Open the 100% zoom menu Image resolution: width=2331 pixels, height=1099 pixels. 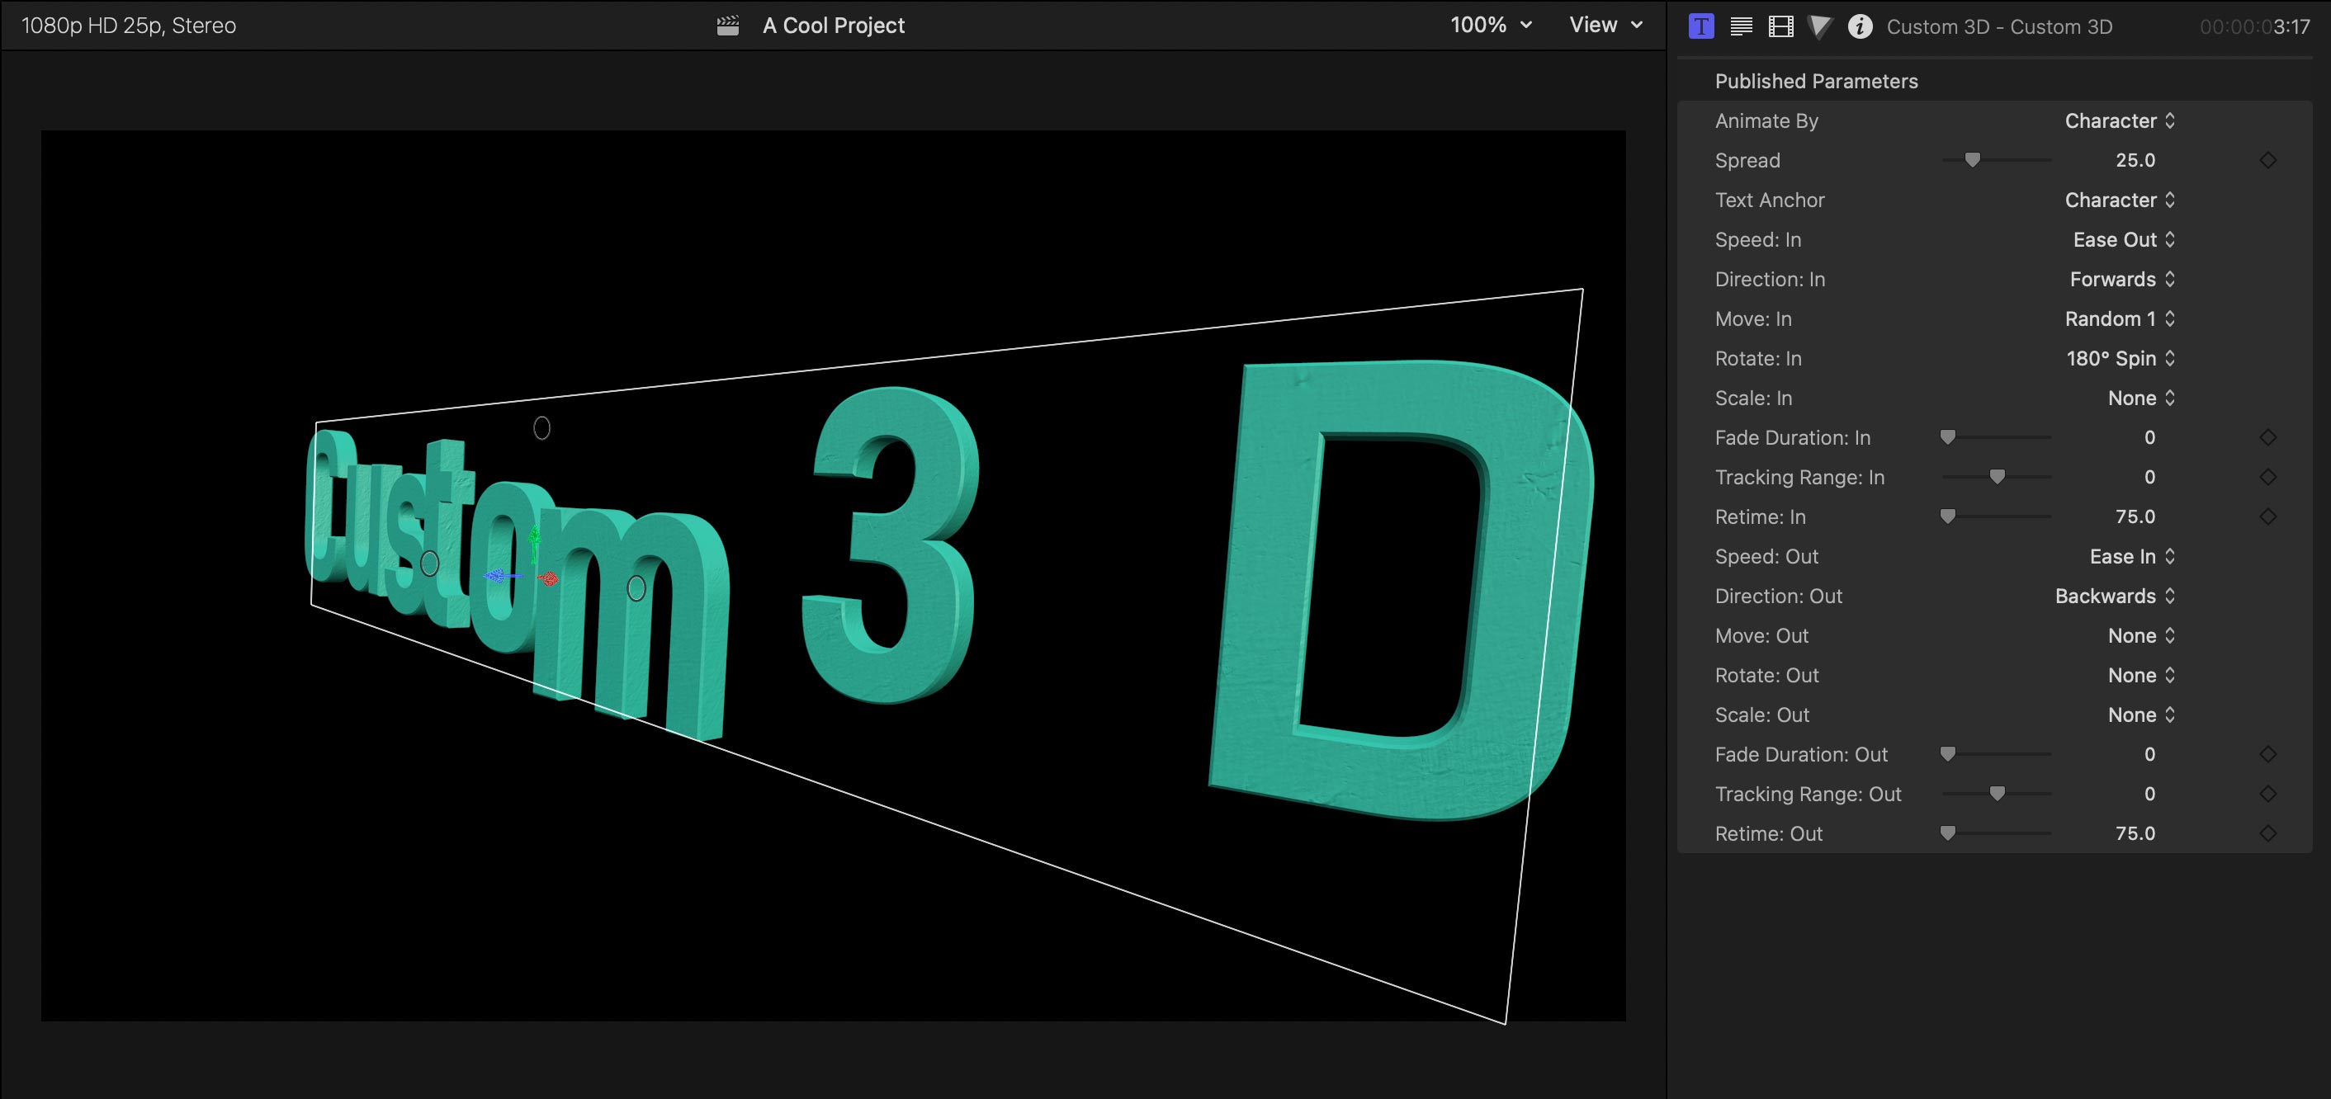coord(1491,26)
